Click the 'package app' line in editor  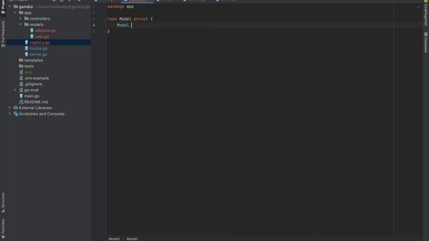point(121,7)
